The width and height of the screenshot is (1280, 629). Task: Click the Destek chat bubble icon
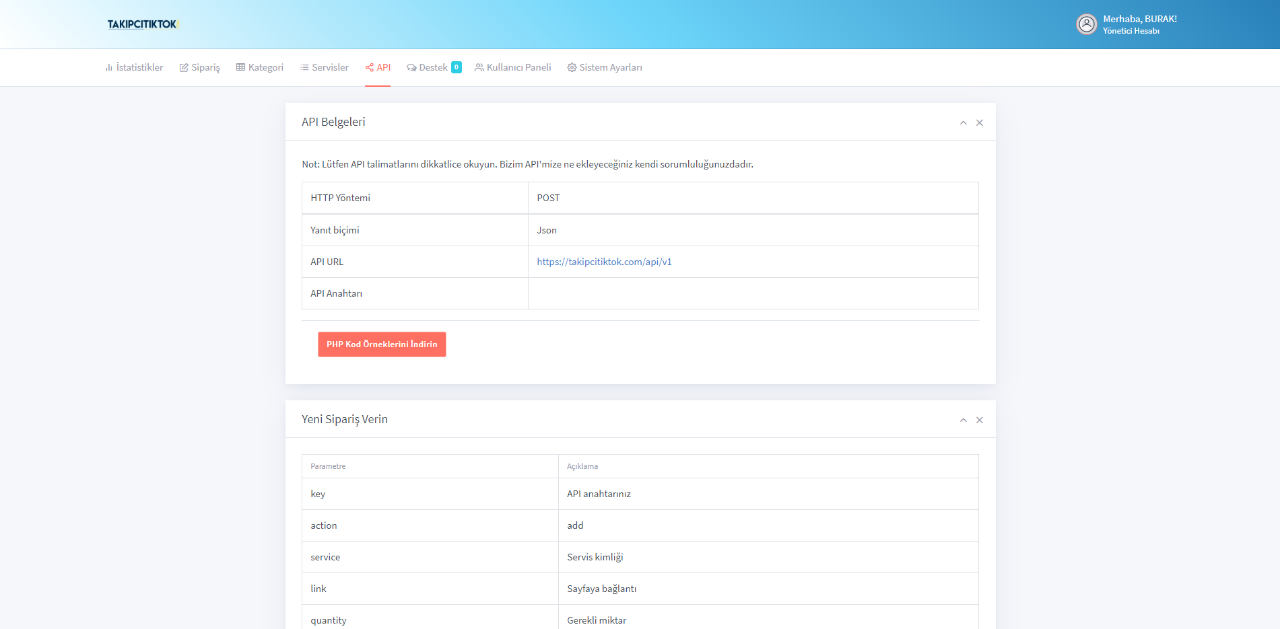point(411,67)
